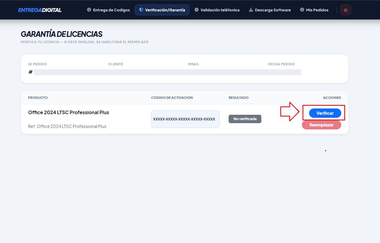
Task: View Mis Pedidos
Action: [x=314, y=10]
